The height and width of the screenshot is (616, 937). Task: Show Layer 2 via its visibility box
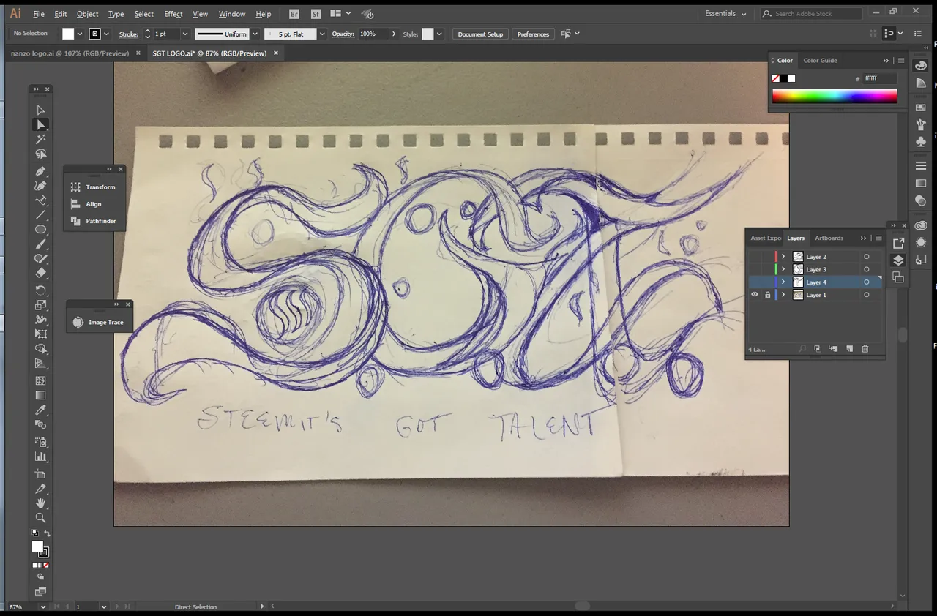tap(755, 257)
